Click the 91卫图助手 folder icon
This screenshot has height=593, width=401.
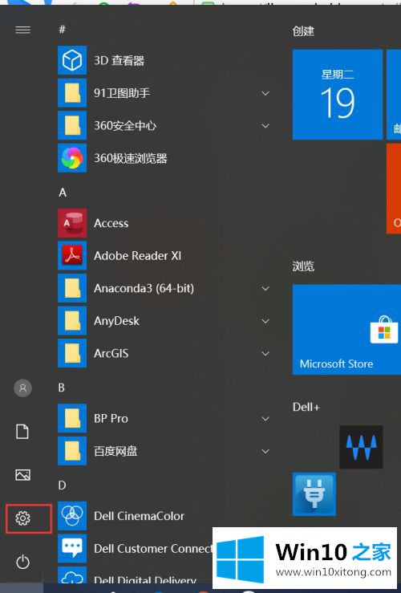[72, 93]
